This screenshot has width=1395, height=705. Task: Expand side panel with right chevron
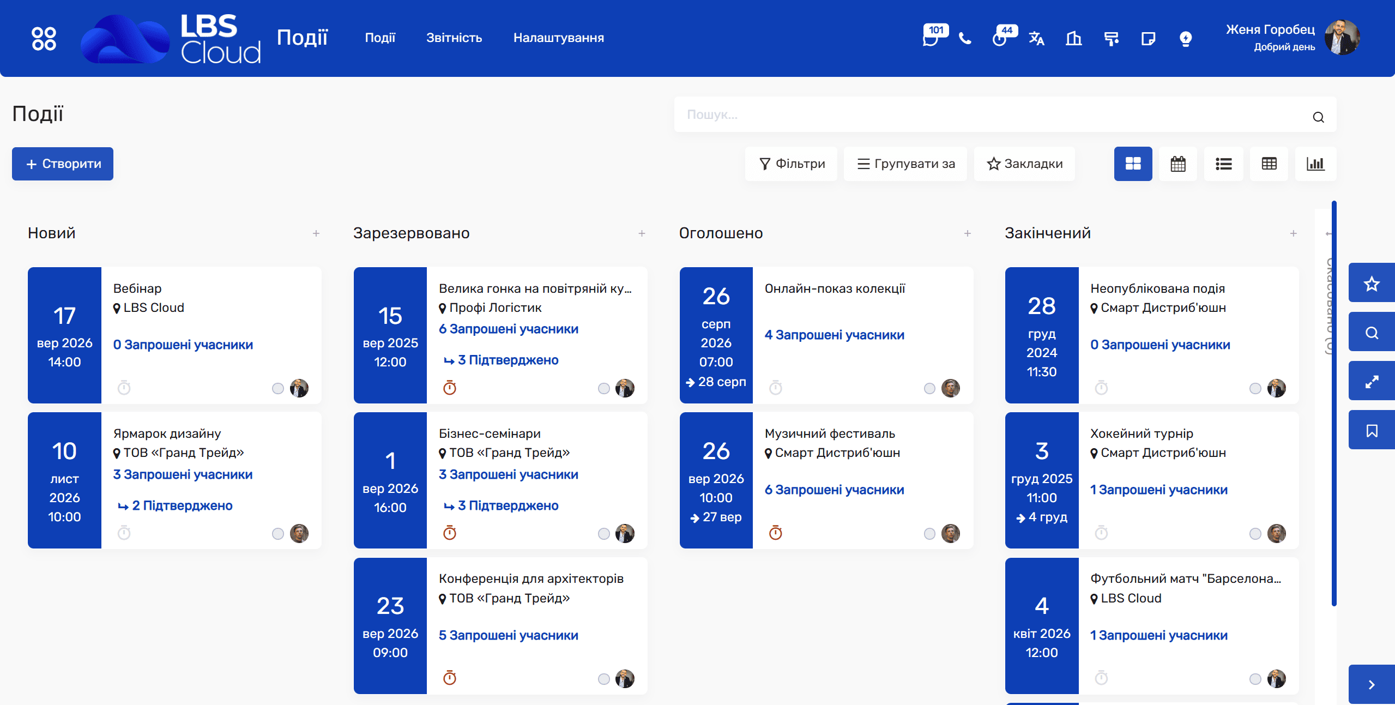(1372, 685)
